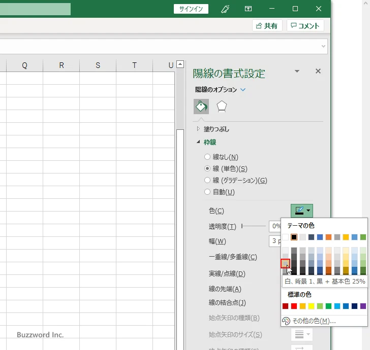Select column S header
Viewport: 370px width, 350px height.
(98, 65)
